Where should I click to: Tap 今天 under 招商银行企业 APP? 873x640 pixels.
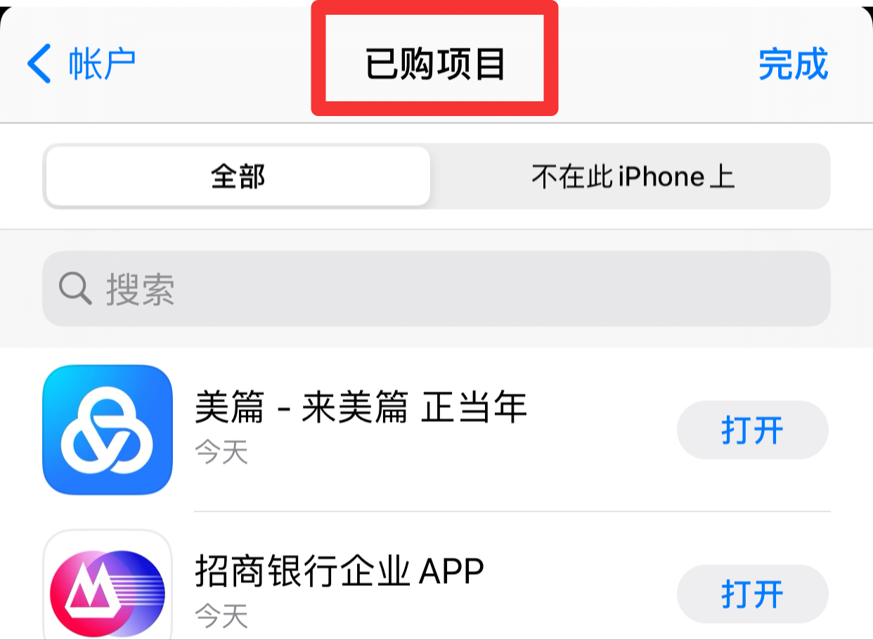(221, 616)
